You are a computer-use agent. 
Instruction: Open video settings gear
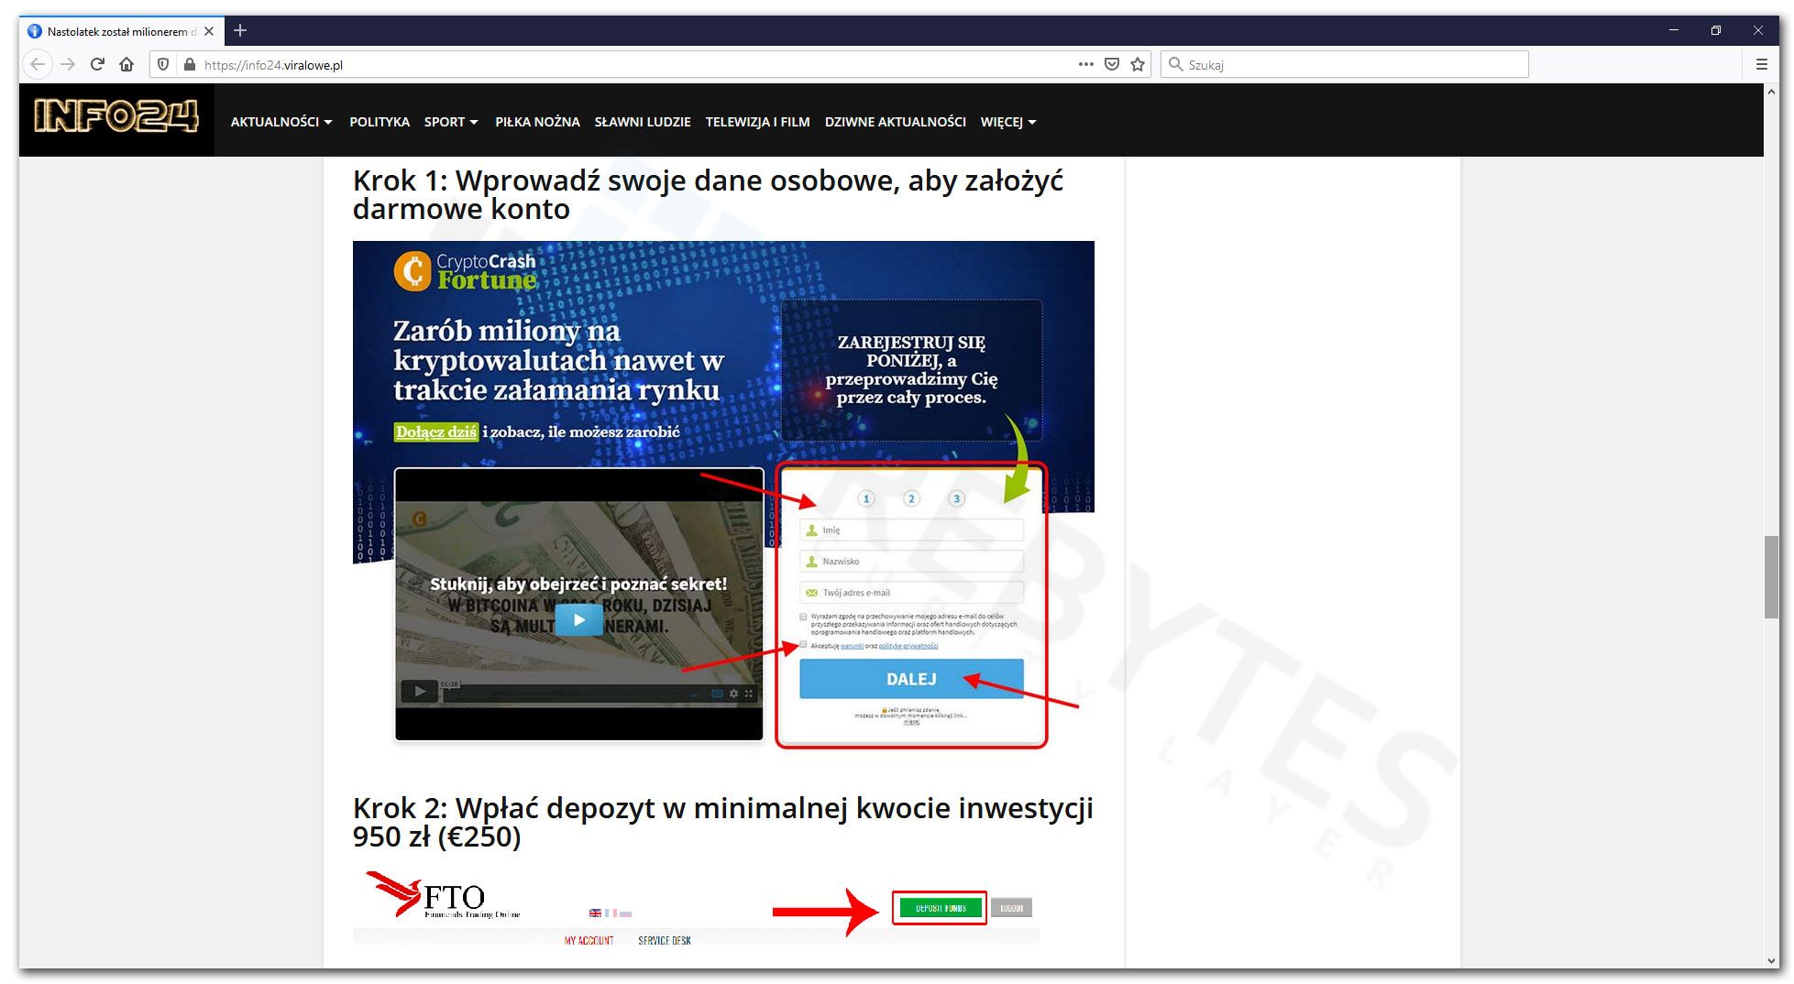click(733, 694)
